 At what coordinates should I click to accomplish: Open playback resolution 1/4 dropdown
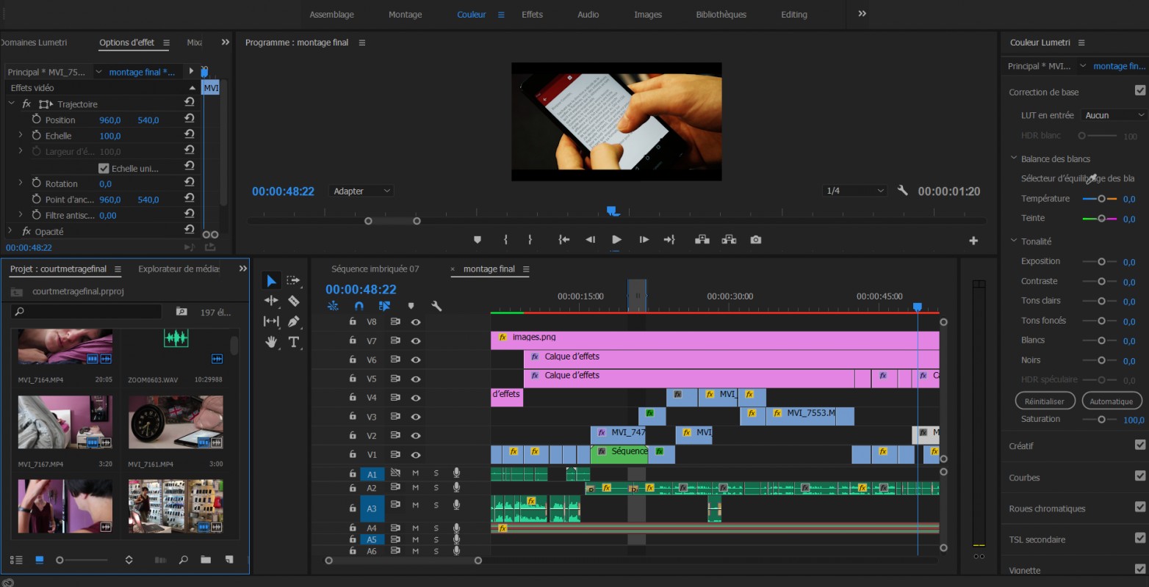(854, 191)
